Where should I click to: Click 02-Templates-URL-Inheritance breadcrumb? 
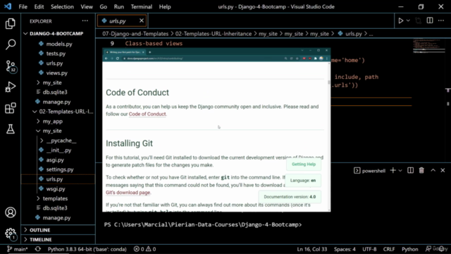(x=214, y=34)
